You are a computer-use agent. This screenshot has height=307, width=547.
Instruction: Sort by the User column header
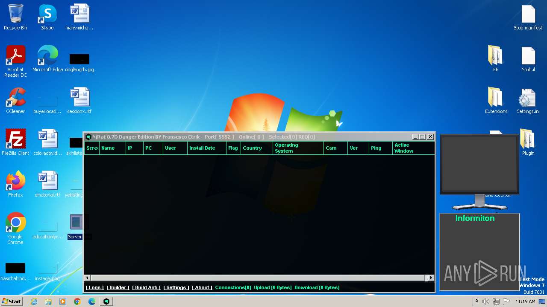point(175,148)
